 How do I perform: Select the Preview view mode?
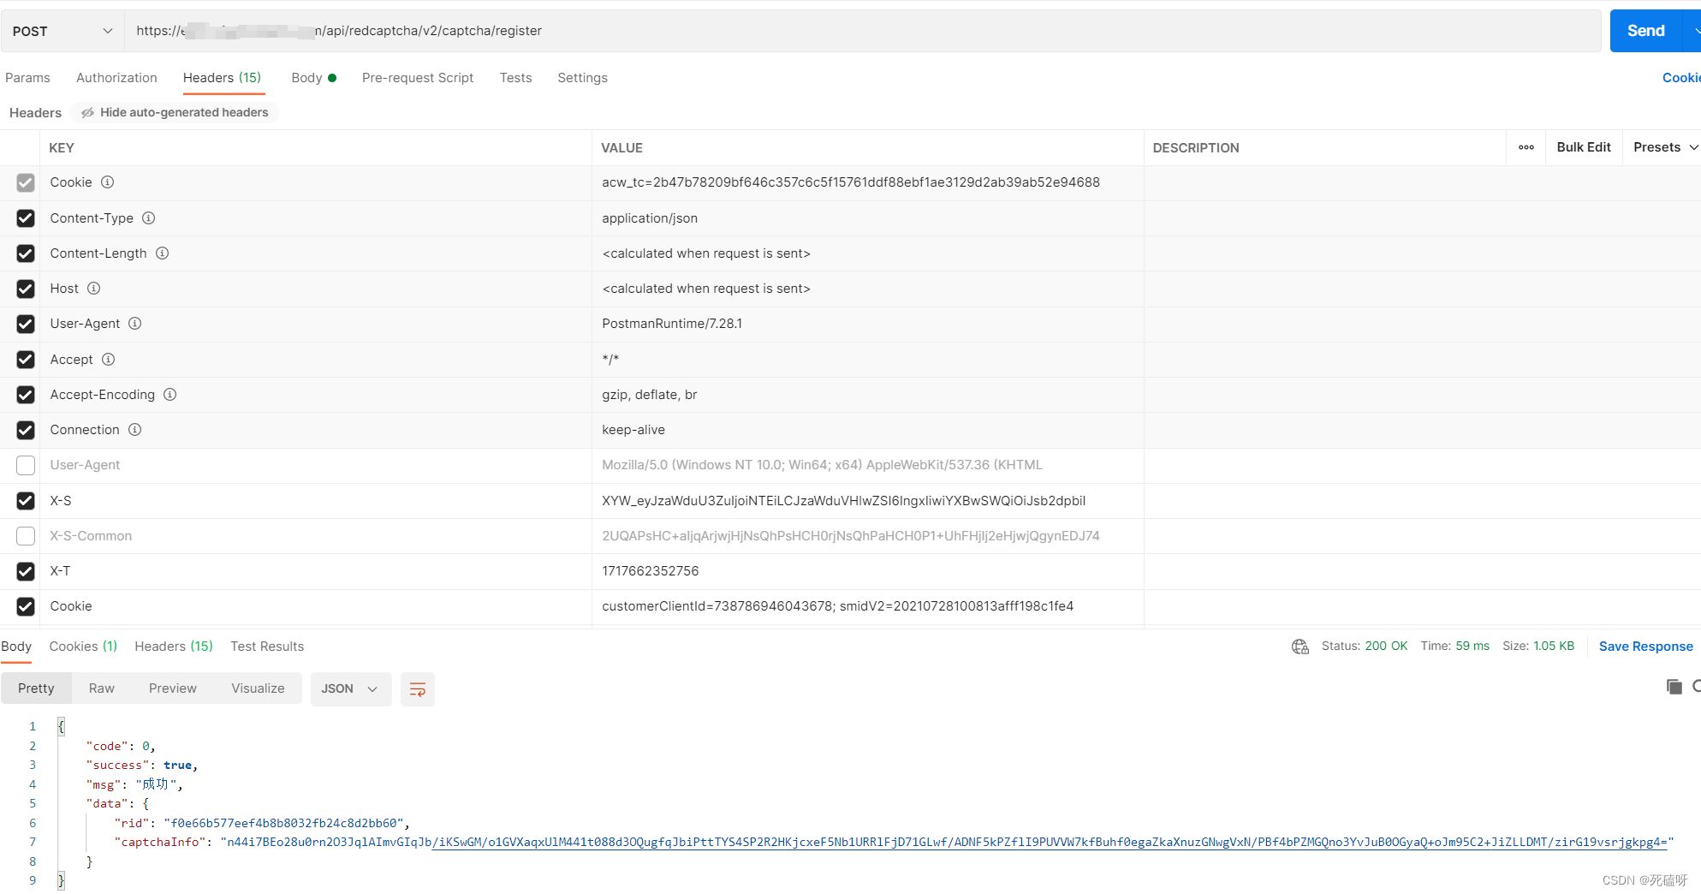point(173,688)
